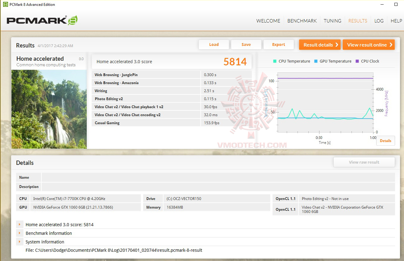Click the Intel Core i7-7700K CPU text
Screen dimensions: 404x261
69,199
